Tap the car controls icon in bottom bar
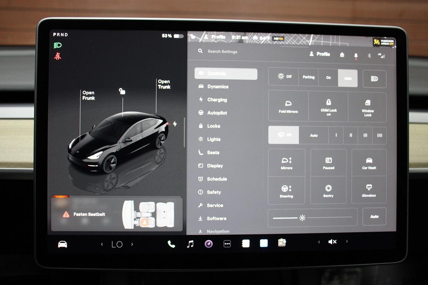428x285 pixels. coord(62,244)
